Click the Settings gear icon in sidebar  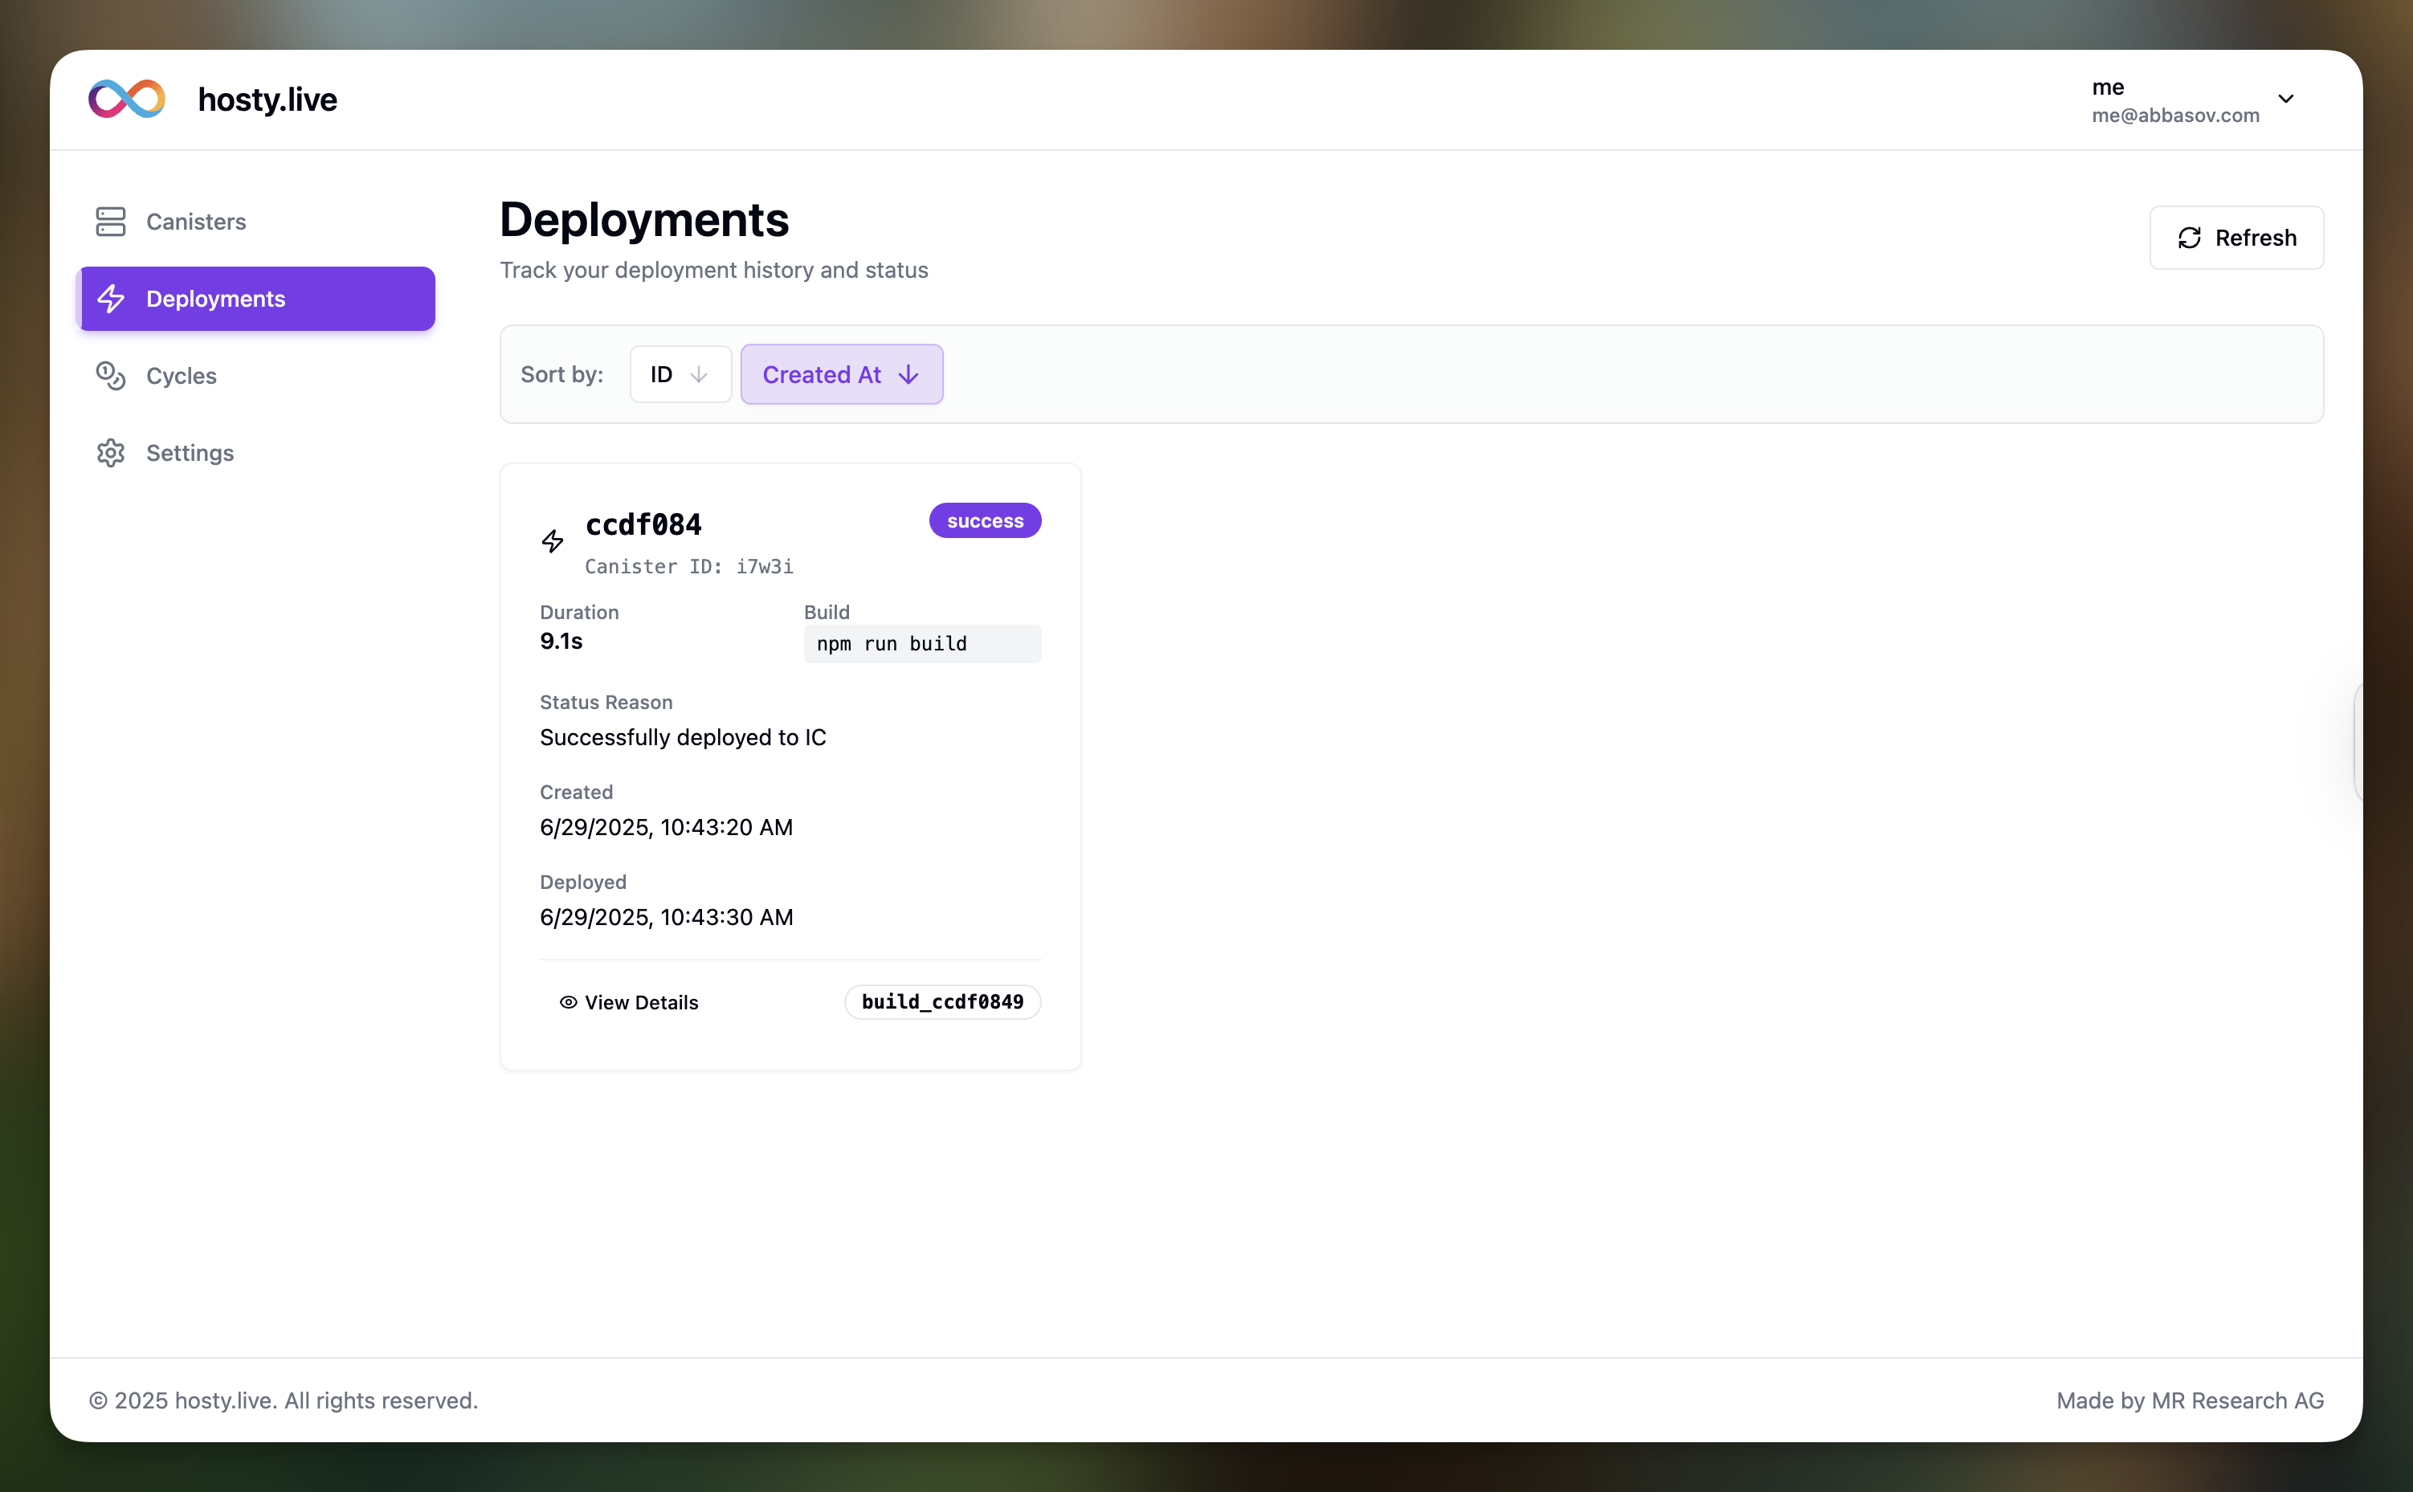111,453
